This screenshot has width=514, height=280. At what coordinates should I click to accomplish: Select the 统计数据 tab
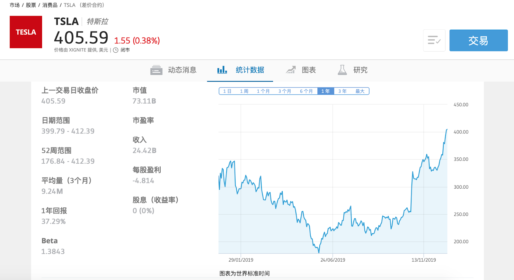tap(240, 70)
